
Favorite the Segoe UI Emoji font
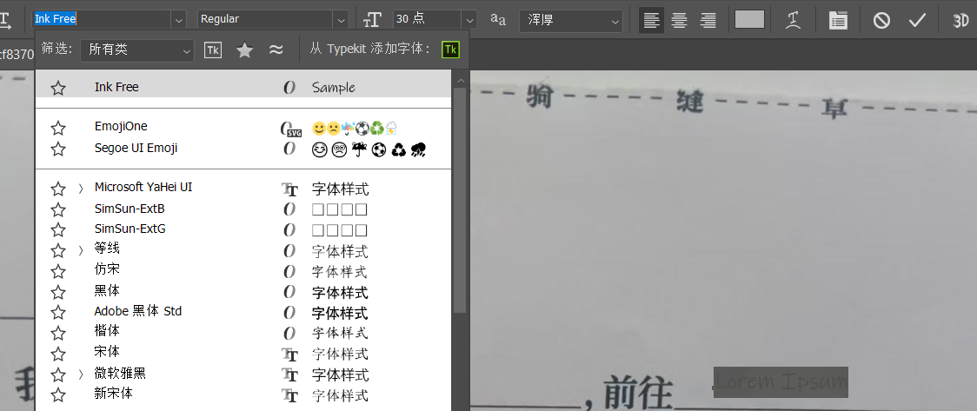(x=58, y=149)
